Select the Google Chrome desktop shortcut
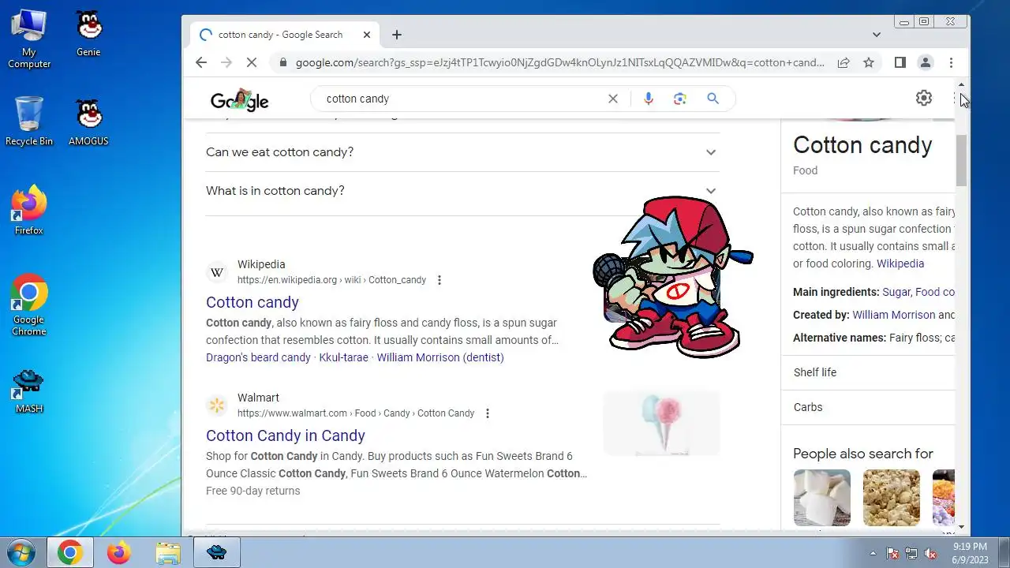This screenshot has height=568, width=1010. [29, 305]
